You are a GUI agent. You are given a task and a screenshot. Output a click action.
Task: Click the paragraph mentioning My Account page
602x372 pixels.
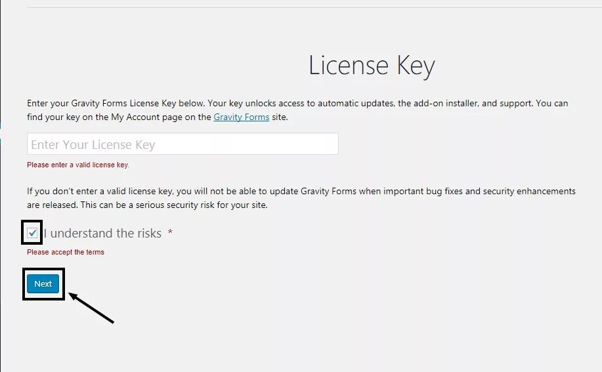[x=297, y=110]
